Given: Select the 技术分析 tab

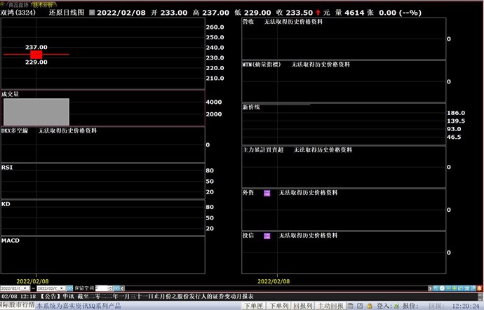Looking at the screenshot, I should (x=43, y=4).
